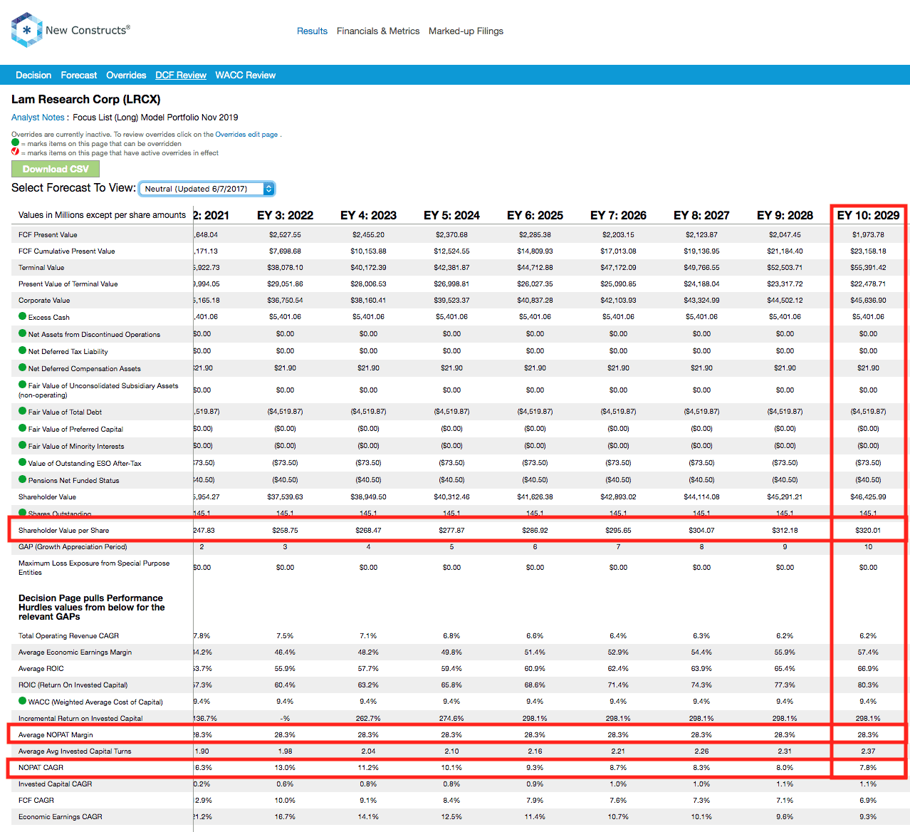This screenshot has height=832, width=910.
Task: Click the New Constructs hexagon logo
Action: 27,30
